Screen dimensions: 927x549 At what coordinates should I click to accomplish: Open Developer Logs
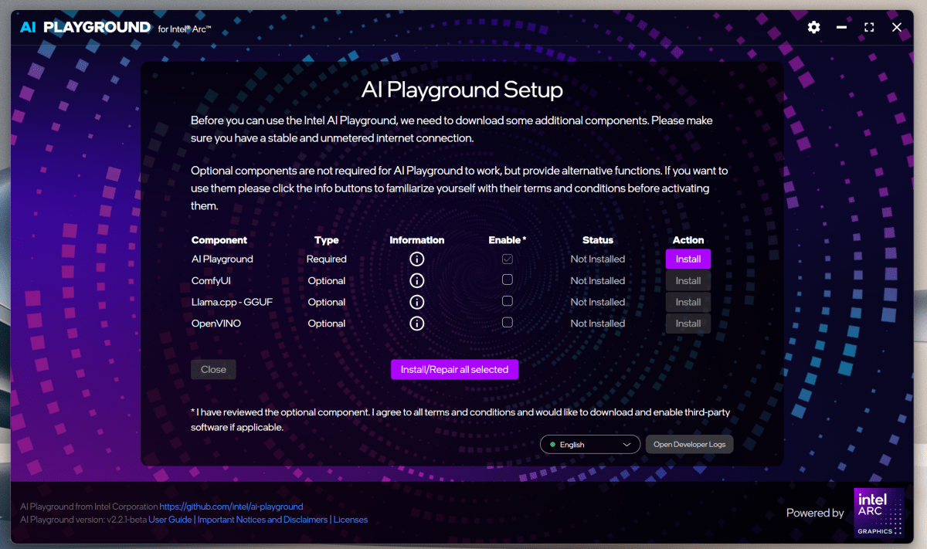tap(689, 445)
